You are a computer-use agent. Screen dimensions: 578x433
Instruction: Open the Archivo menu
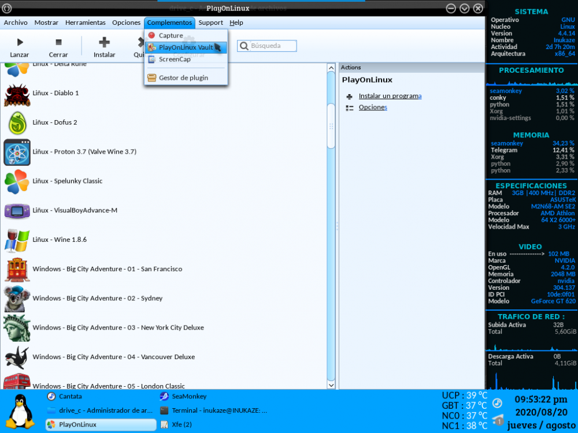coord(16,23)
